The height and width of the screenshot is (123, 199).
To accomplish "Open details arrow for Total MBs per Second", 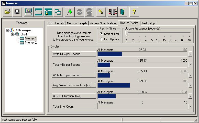I will tap(190, 65).
